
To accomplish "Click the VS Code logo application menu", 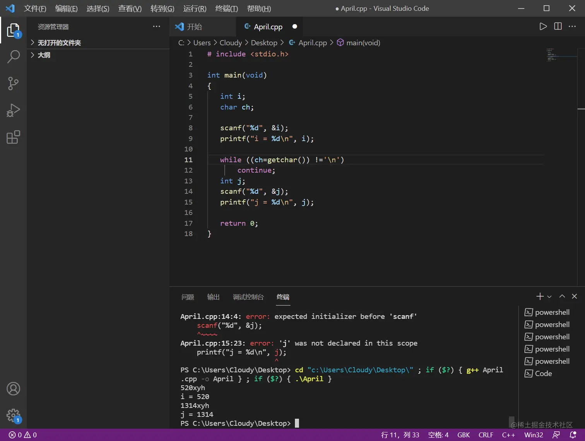I will pyautogui.click(x=10, y=8).
